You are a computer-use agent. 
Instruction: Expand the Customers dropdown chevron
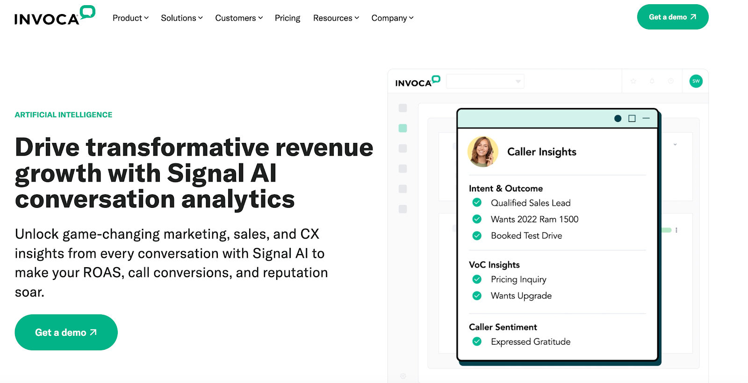[x=260, y=18]
